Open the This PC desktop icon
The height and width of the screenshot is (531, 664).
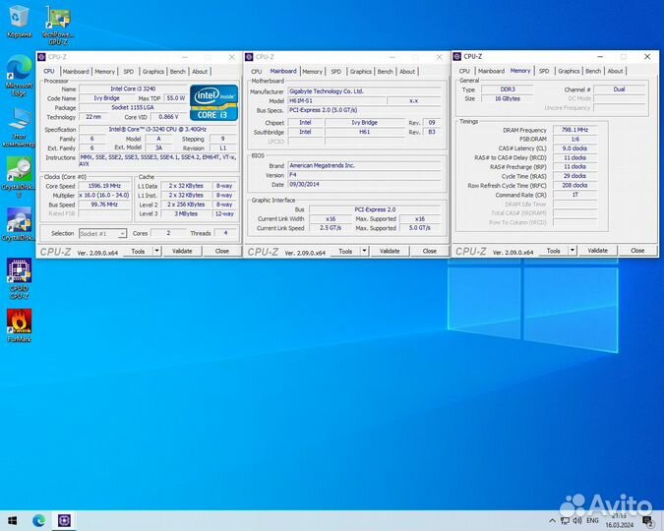click(19, 127)
